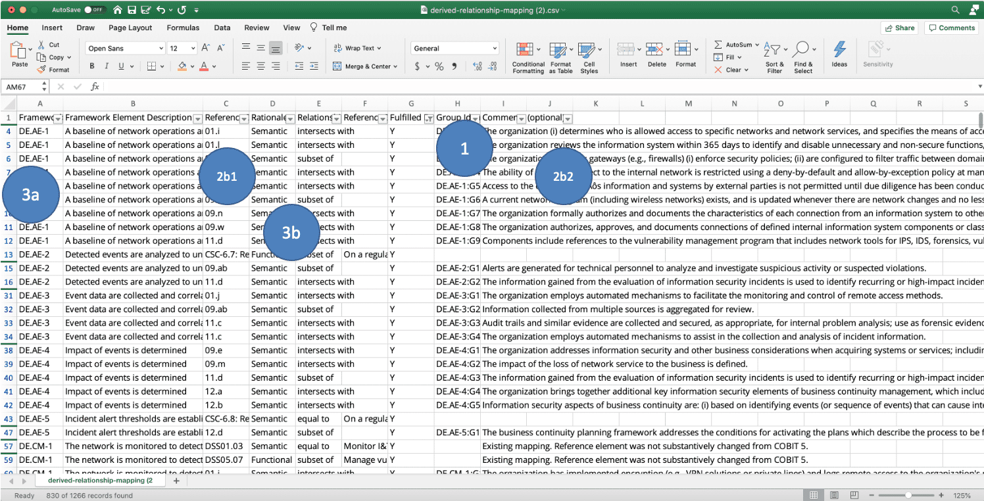Expand the Merge & Center dropdown arrow
The image size is (984, 501).
coord(396,66)
